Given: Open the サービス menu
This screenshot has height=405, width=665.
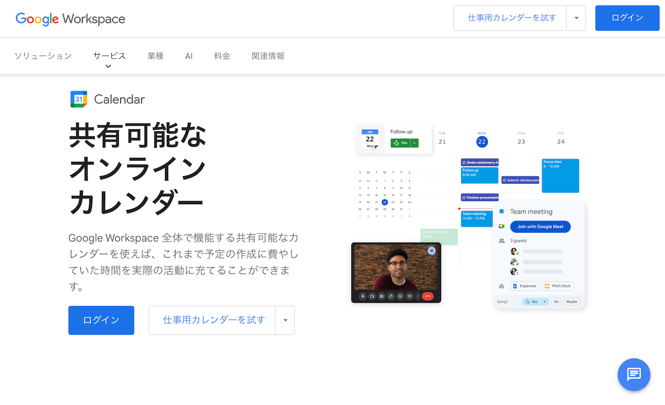Looking at the screenshot, I should 110,56.
